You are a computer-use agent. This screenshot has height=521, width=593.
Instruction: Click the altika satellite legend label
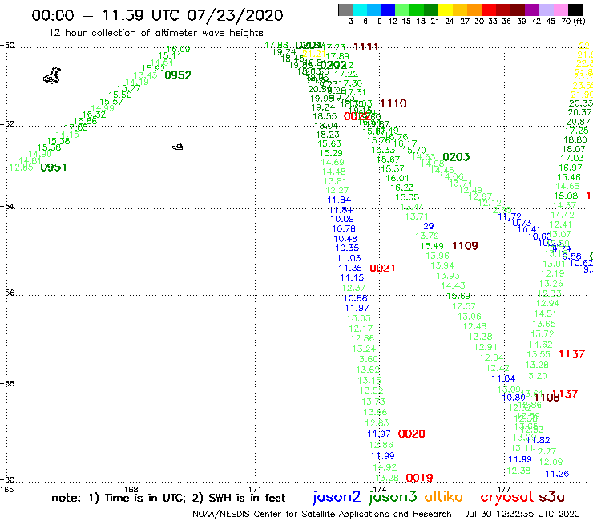pyautogui.click(x=443, y=496)
